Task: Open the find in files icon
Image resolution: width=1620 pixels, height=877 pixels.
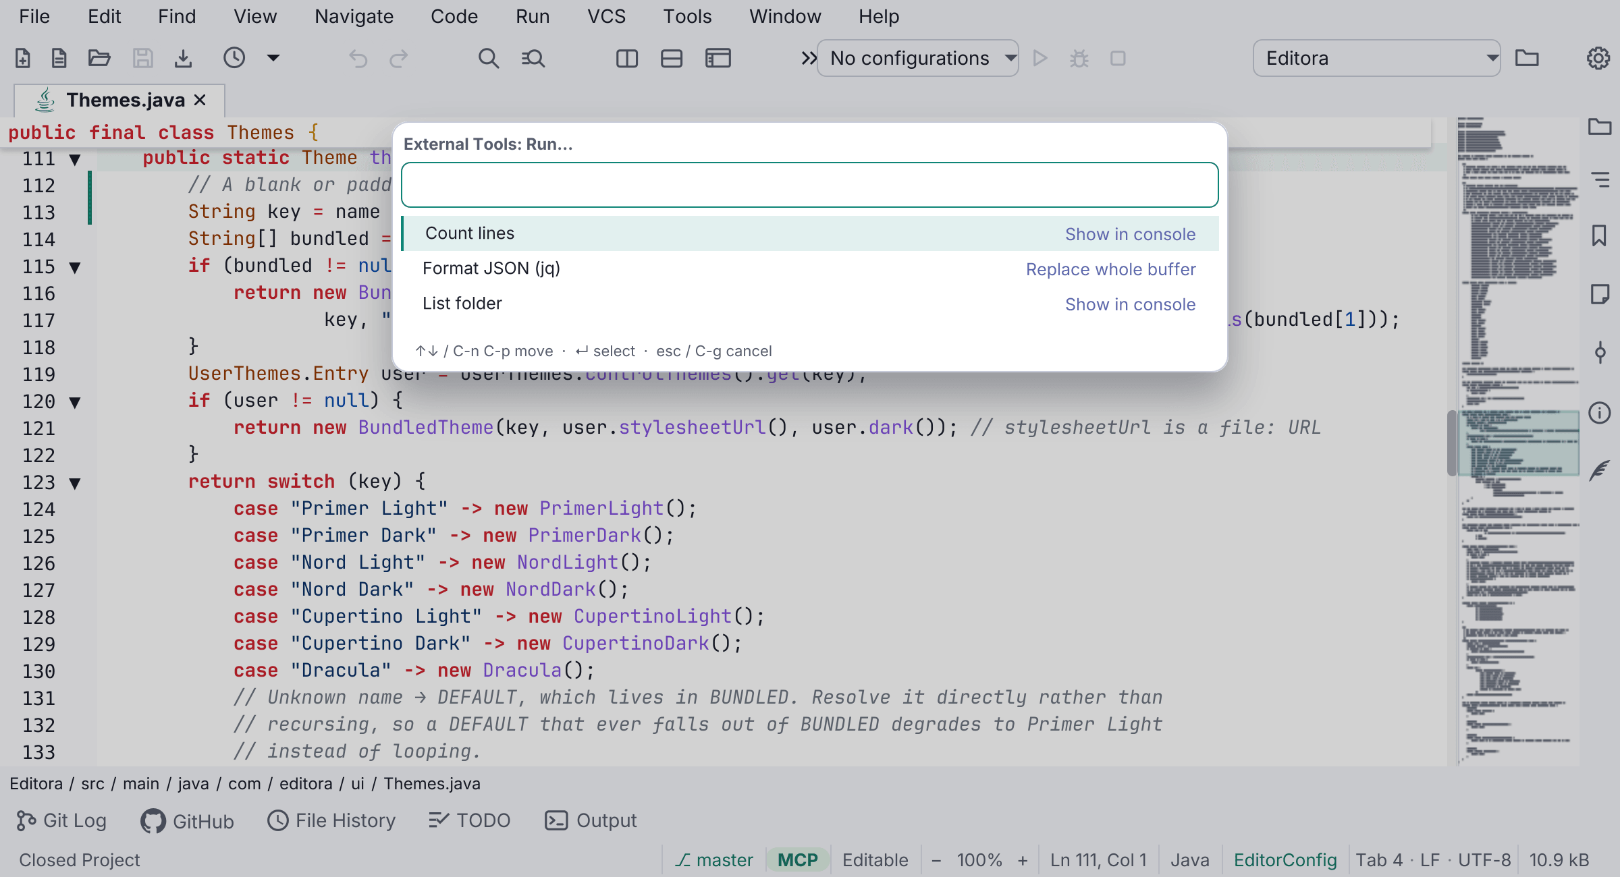Action: [x=533, y=59]
